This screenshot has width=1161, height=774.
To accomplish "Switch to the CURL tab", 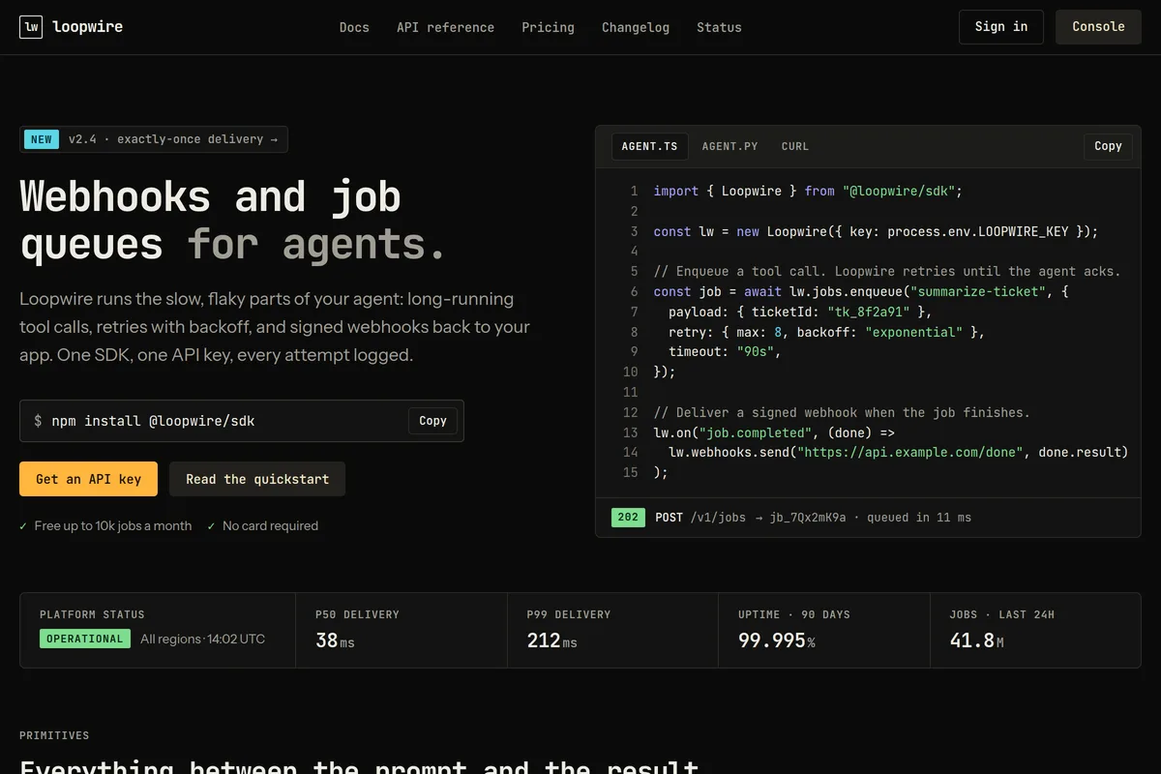I will (x=795, y=146).
